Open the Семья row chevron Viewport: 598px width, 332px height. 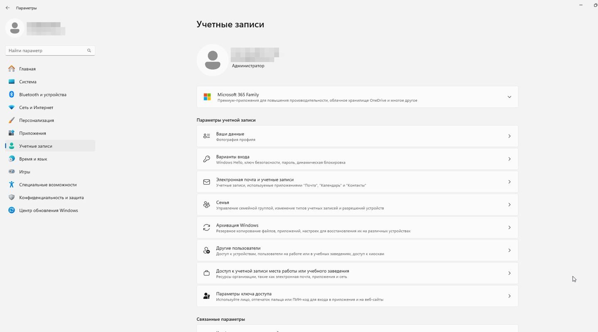point(509,205)
